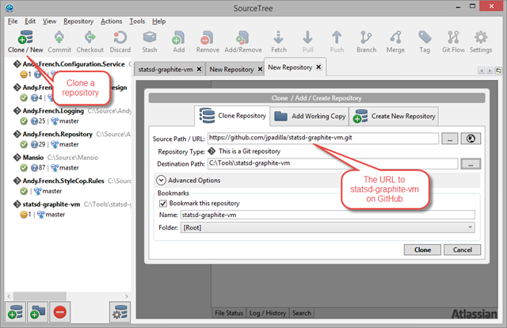Select the Mansio bookmark

click(33, 158)
